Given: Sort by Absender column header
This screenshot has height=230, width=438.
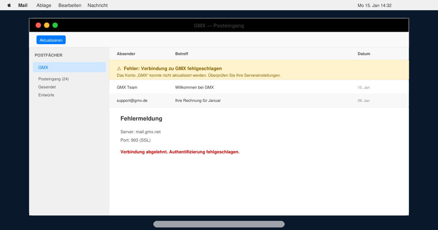Looking at the screenshot, I should click(126, 54).
